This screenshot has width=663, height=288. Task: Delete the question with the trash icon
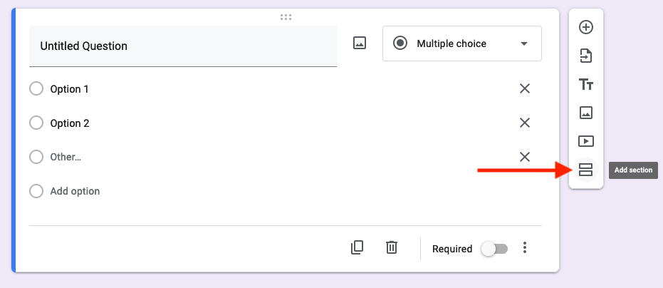(x=391, y=247)
